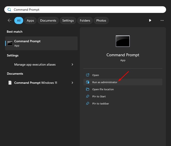
Task: Click the back arrow icon
Action: (10, 21)
